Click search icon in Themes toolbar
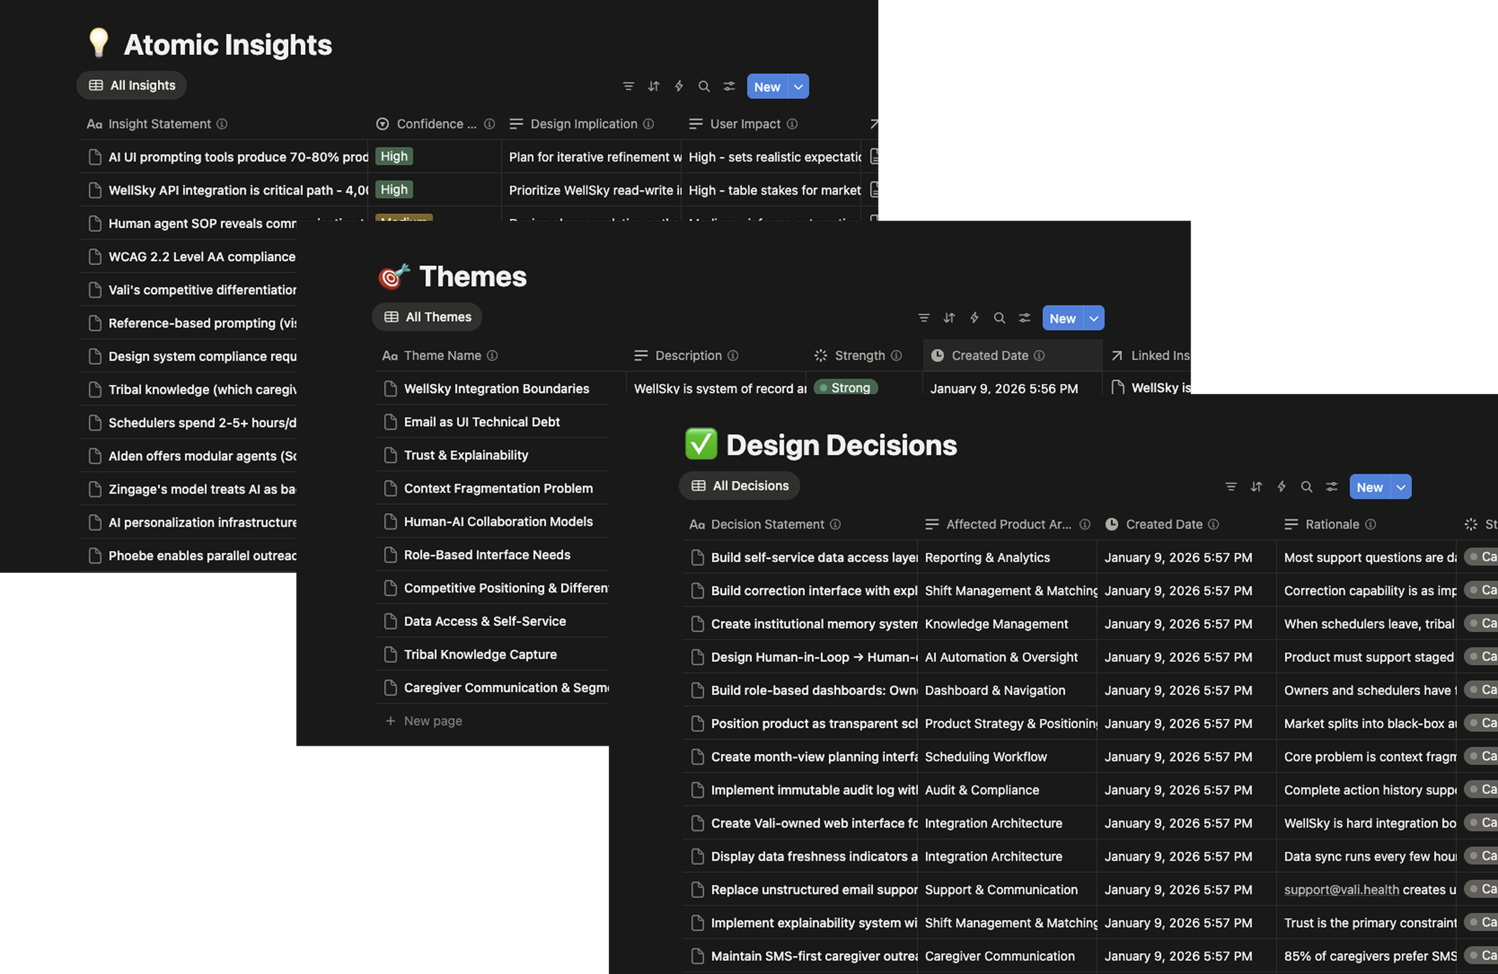Image resolution: width=1498 pixels, height=974 pixels. pos(999,317)
